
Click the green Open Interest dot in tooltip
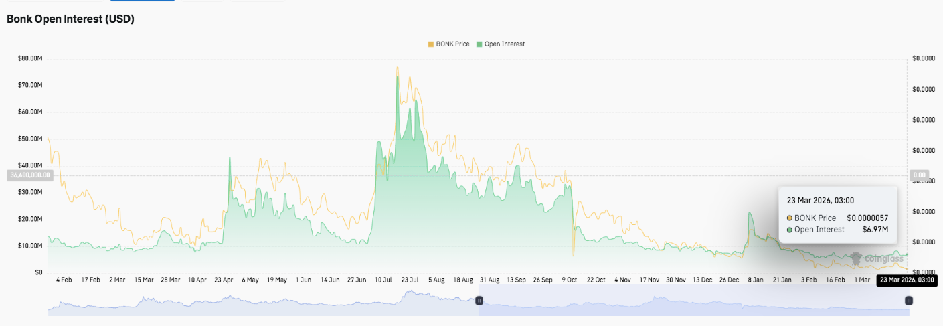[790, 230]
